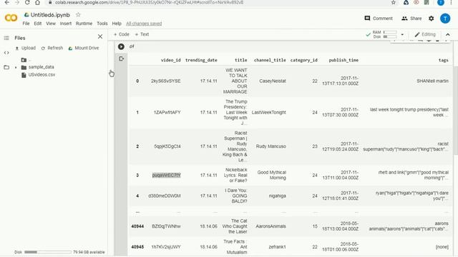Click the video_id column header

(x=170, y=60)
